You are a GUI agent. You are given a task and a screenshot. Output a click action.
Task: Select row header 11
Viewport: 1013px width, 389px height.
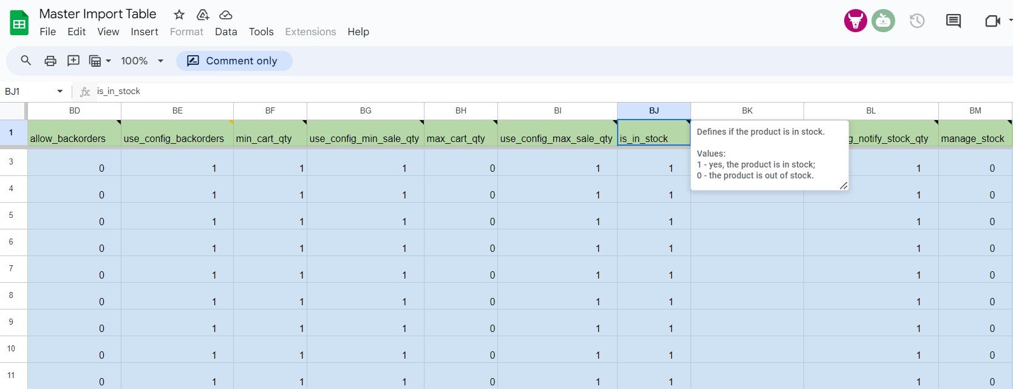pyautogui.click(x=12, y=376)
